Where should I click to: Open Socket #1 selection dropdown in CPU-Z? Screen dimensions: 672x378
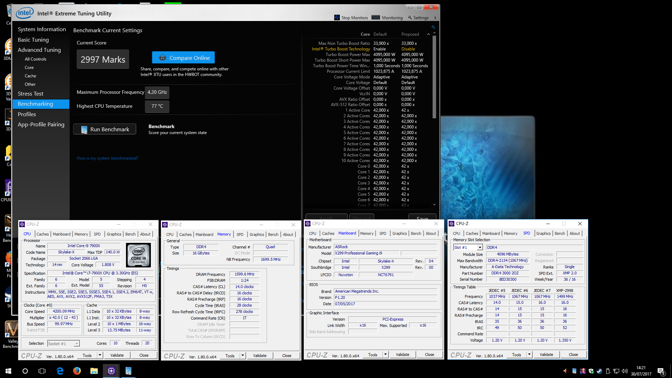(64, 344)
